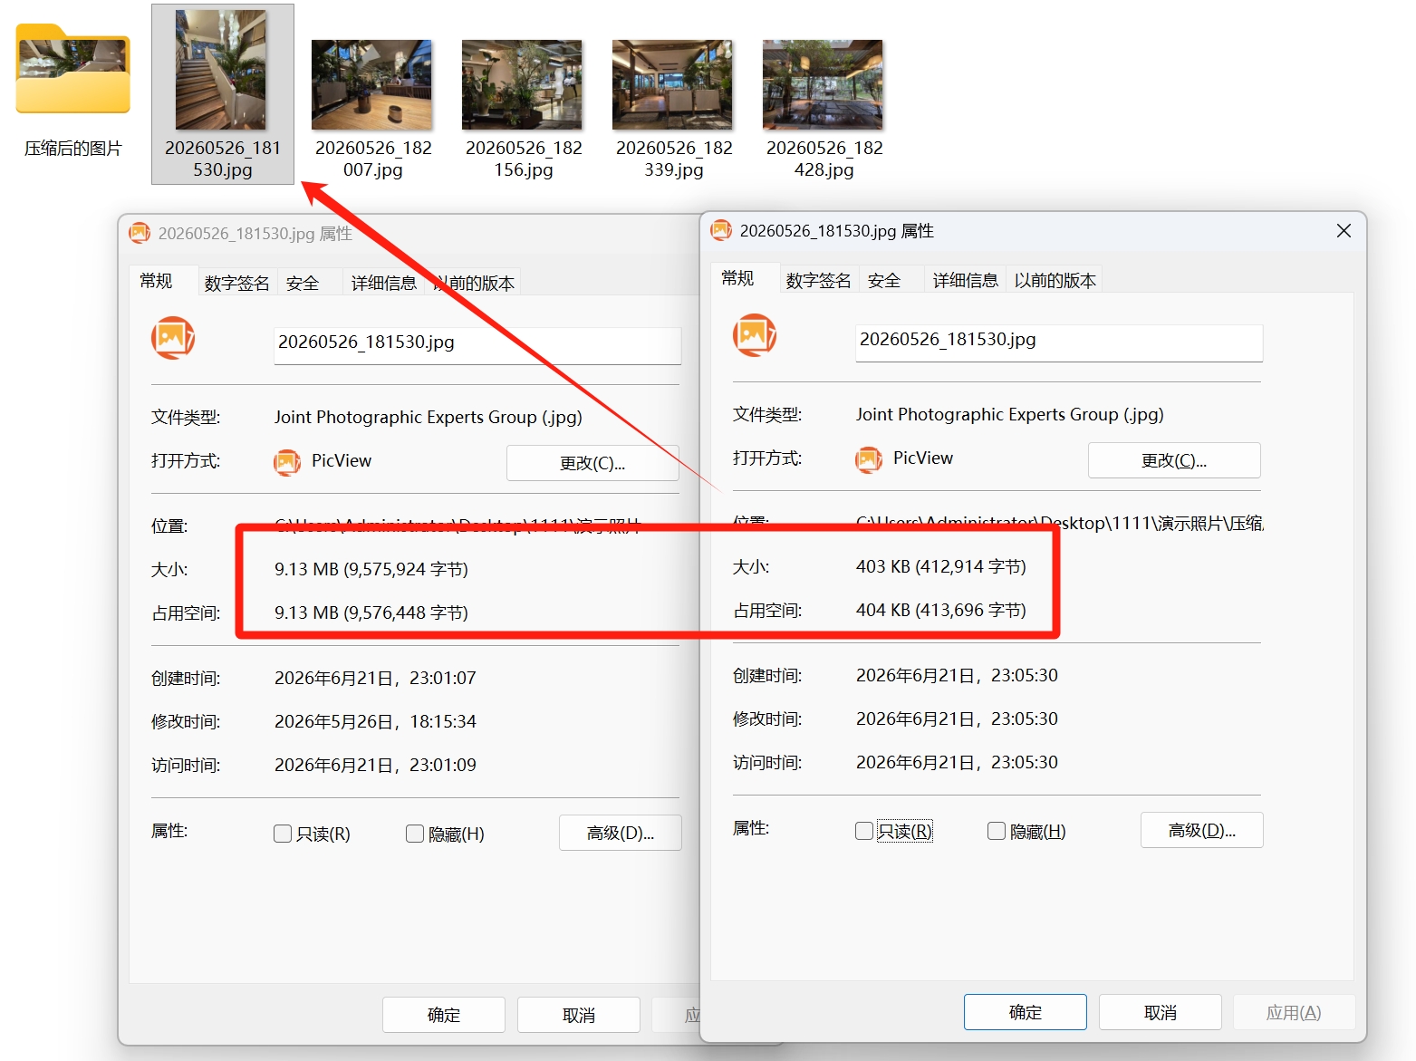This screenshot has height=1061, width=1416.
Task: Select thumbnail 20260526_182339.jpg
Action: [672, 84]
